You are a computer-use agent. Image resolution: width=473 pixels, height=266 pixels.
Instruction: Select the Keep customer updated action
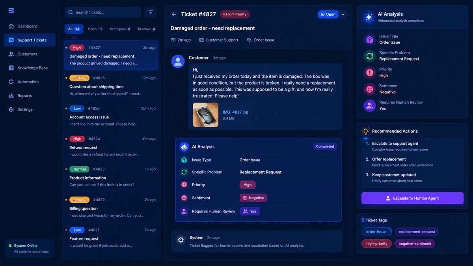tap(412, 178)
